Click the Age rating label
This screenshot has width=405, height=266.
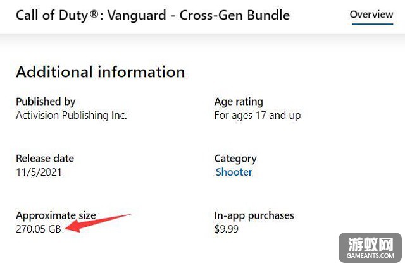(239, 102)
